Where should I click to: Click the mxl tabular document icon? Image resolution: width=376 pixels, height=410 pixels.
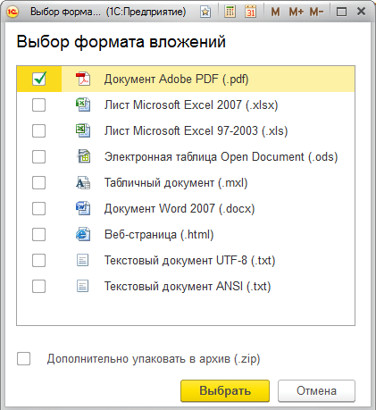83,183
